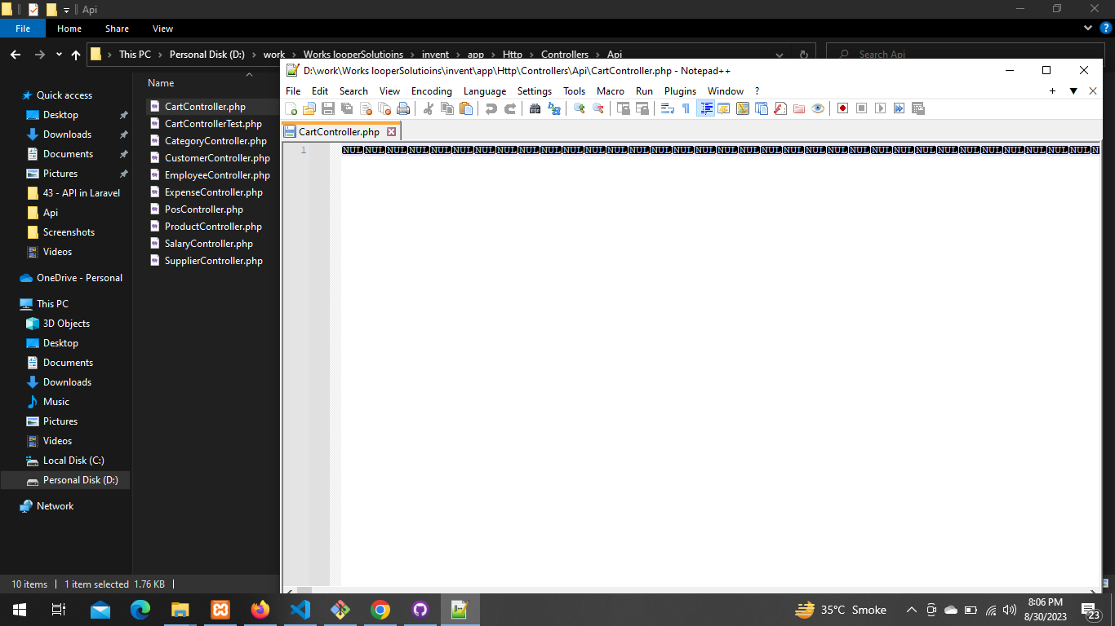
Task: Adjust the battery level indicator in system tray
Action: point(971,610)
